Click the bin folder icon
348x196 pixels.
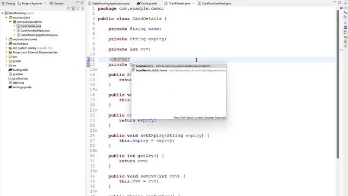tap(10, 57)
